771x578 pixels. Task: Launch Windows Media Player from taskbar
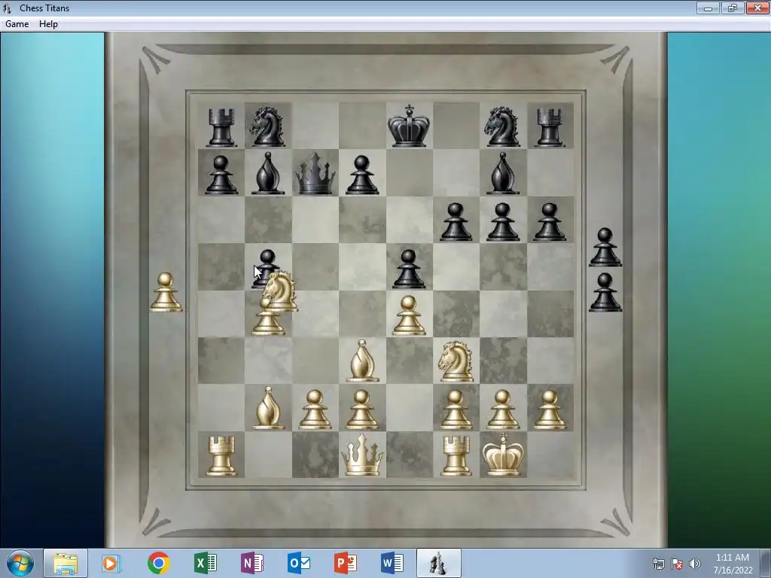pos(111,563)
